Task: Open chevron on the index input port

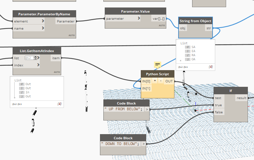Action: pos(38,65)
